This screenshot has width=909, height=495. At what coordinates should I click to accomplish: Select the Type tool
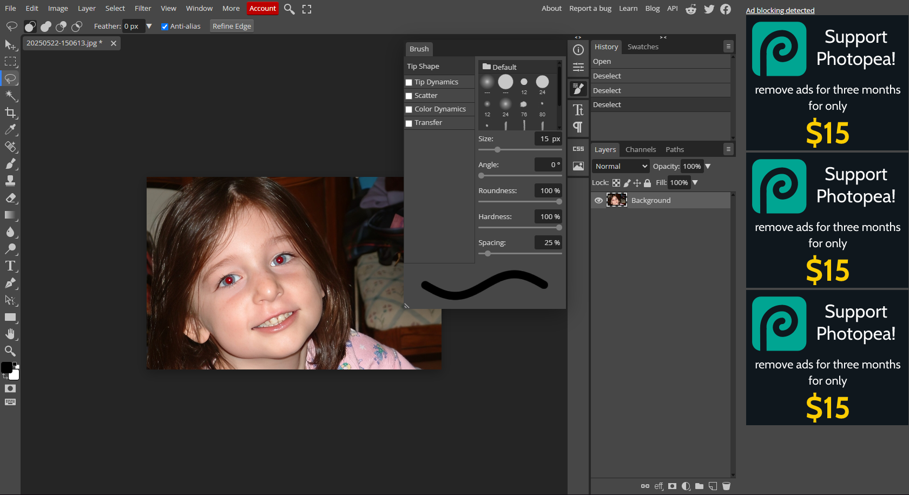pyautogui.click(x=10, y=266)
